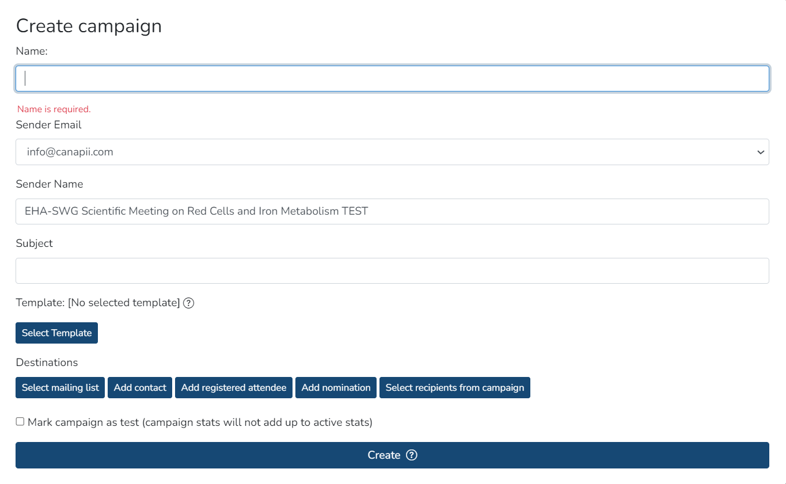
Task: Click the help icon next to Template
Action: tap(188, 303)
